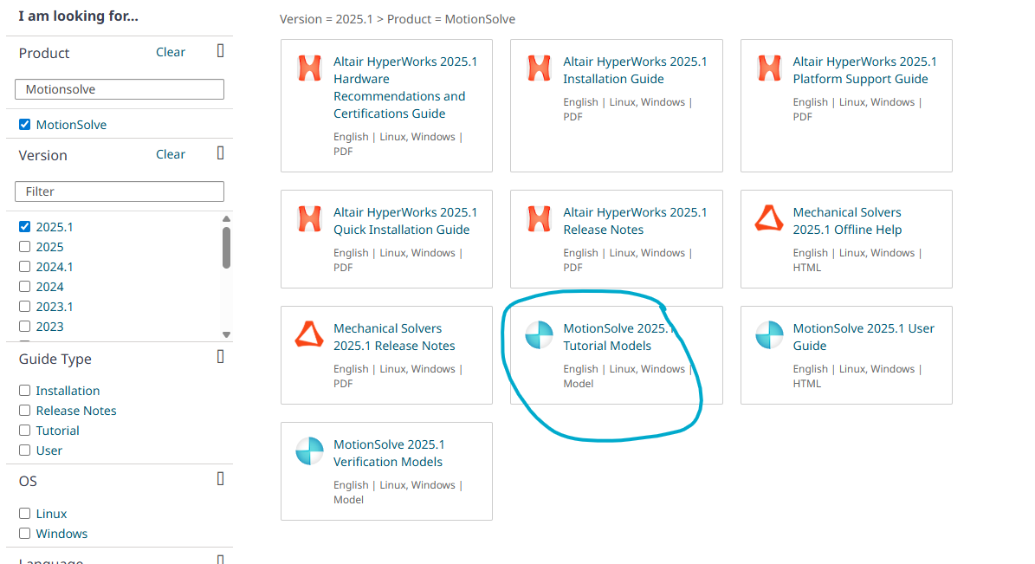Open MotionSolve 2025.1 User Guide

864,337
